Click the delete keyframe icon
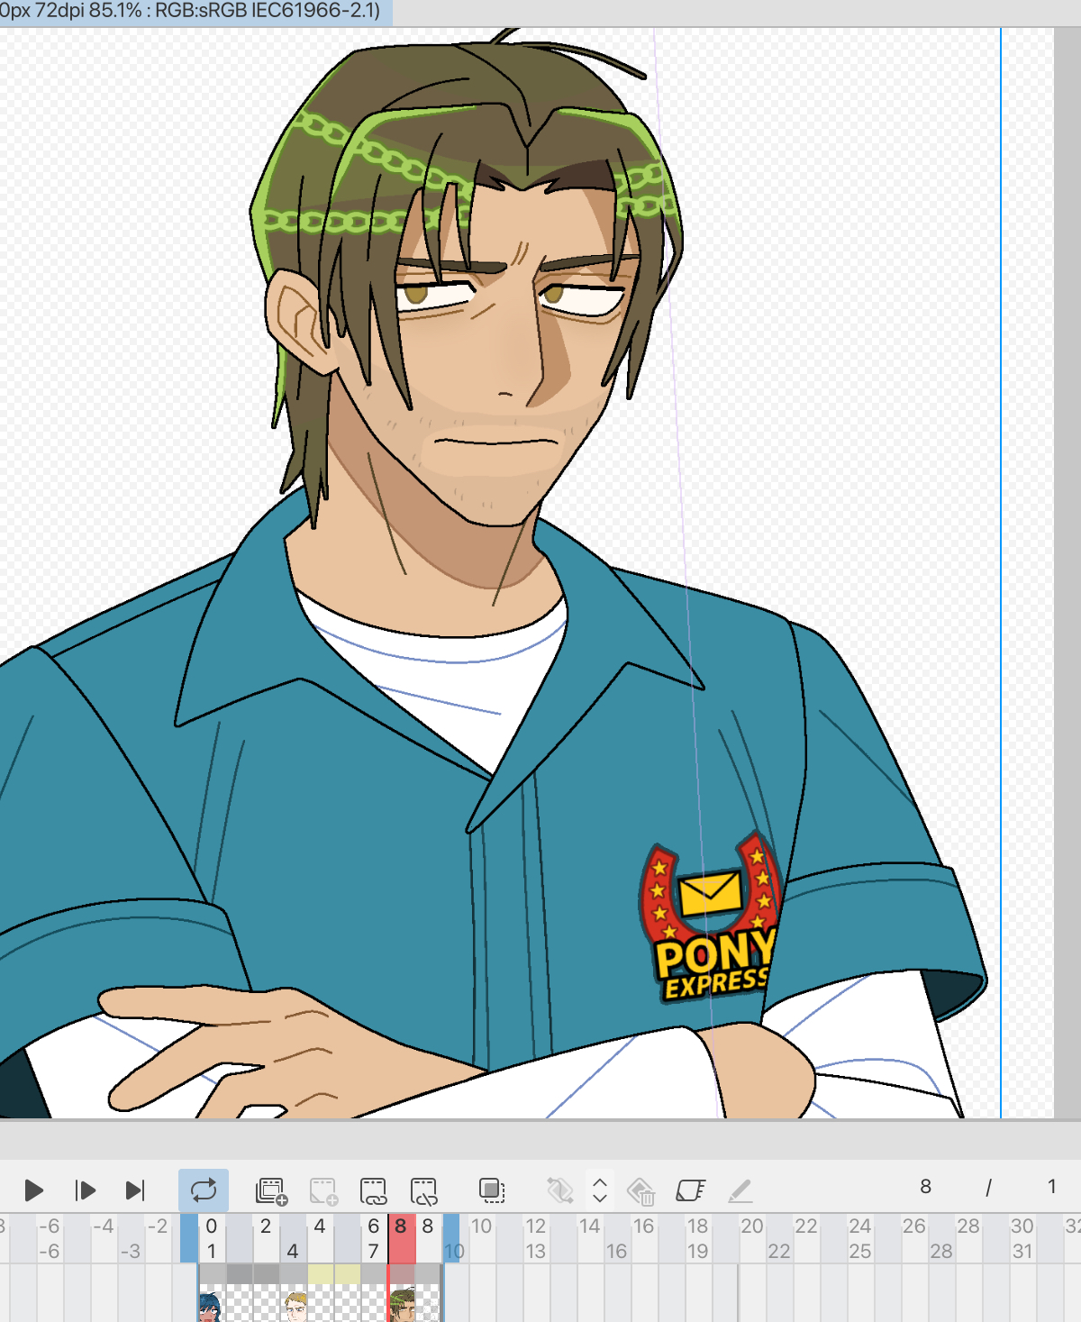 (640, 1190)
